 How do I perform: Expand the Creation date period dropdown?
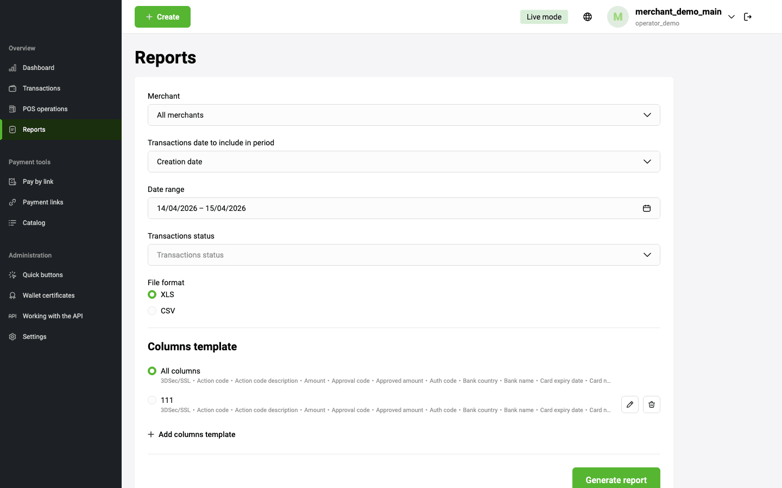click(x=403, y=162)
